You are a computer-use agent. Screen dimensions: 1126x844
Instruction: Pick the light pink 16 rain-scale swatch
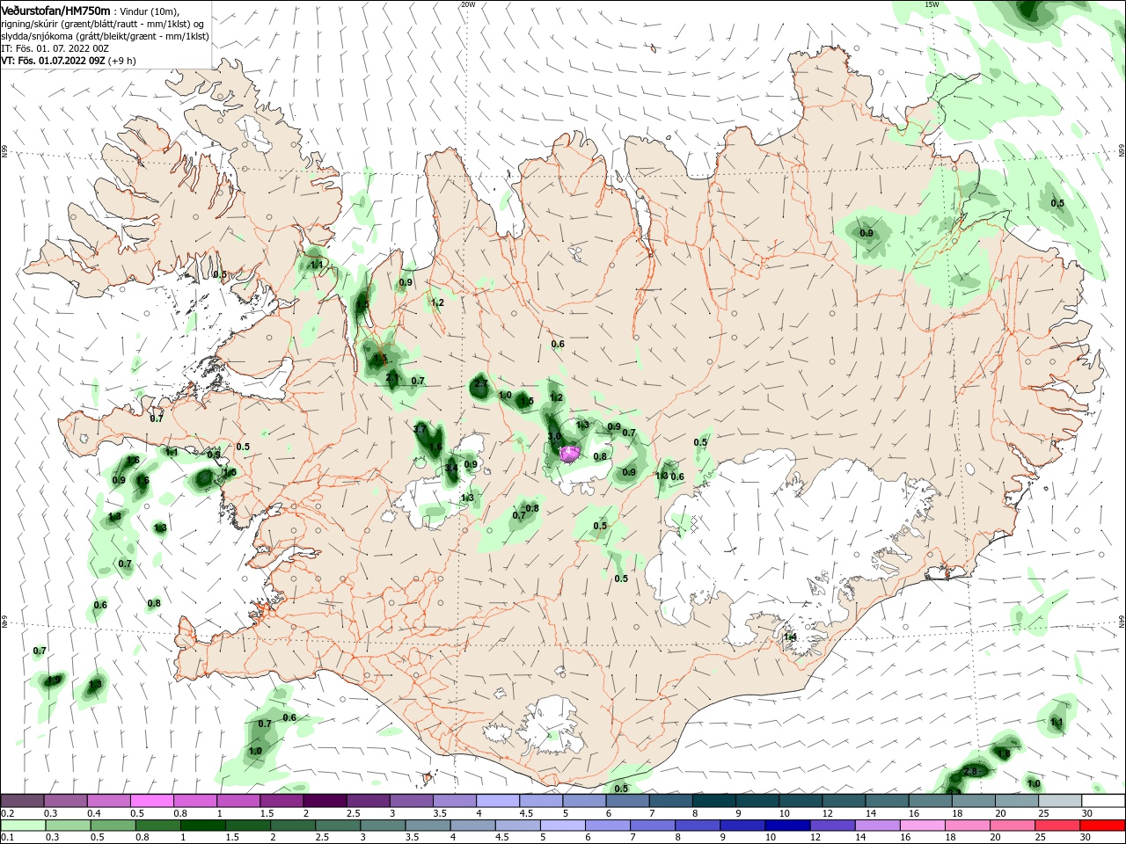click(x=922, y=825)
